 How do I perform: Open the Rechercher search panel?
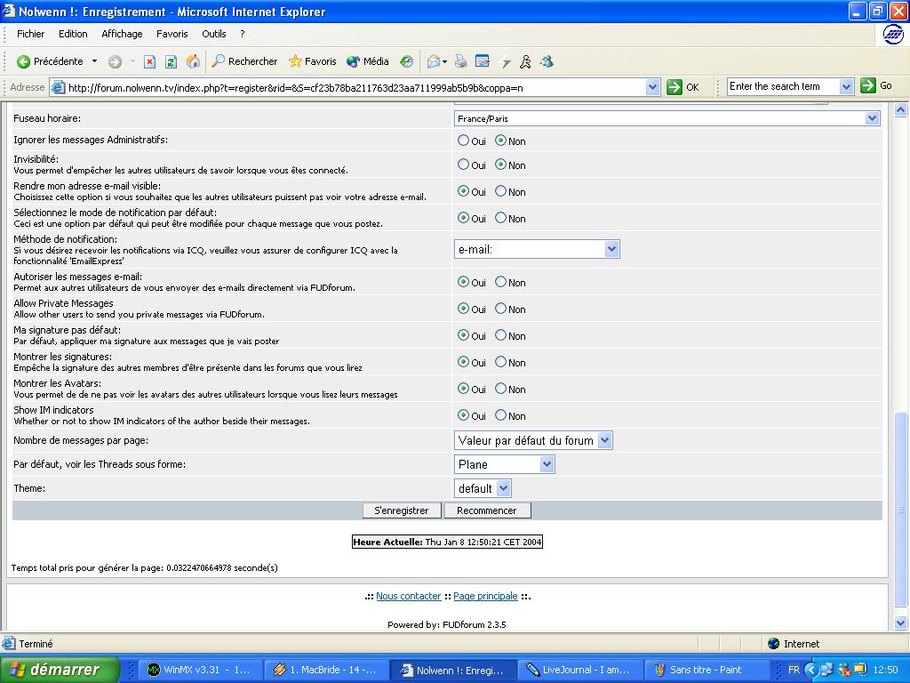pos(244,61)
